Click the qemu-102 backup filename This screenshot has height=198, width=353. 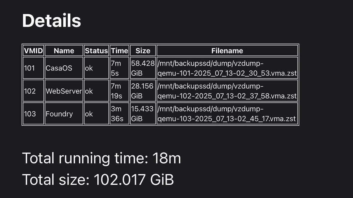pyautogui.click(x=227, y=91)
